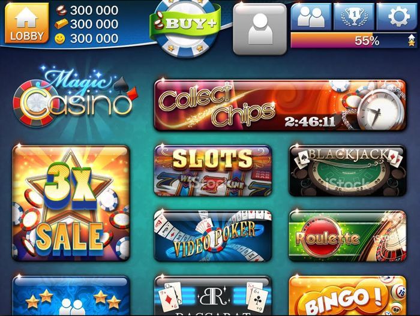Launch the Roulette game

347,236
